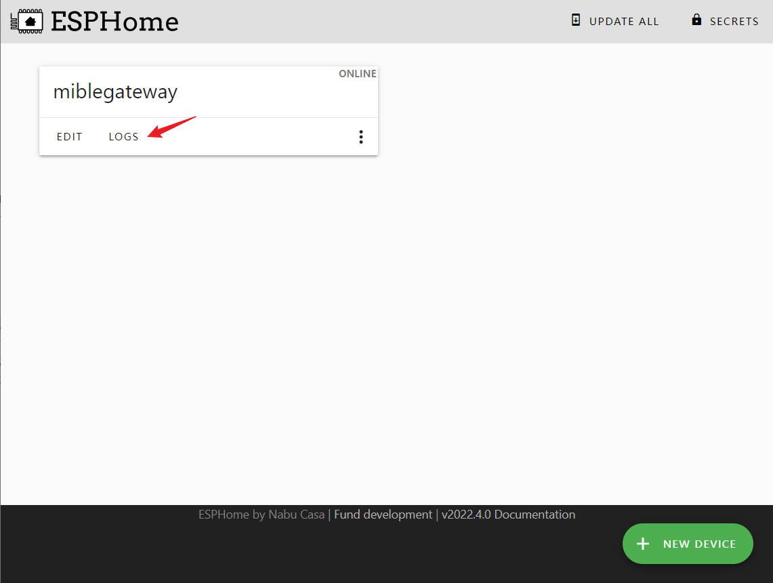Viewport: 773px width, 583px height.
Task: Open EDIT for miblegateway
Action: 70,137
